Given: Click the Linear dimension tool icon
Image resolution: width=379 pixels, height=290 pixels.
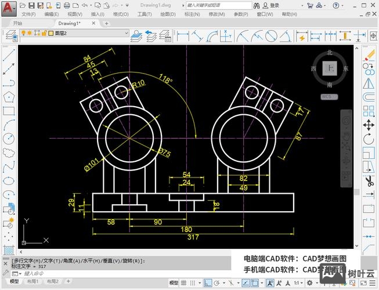Looking at the screenshot, I should click(183, 35).
